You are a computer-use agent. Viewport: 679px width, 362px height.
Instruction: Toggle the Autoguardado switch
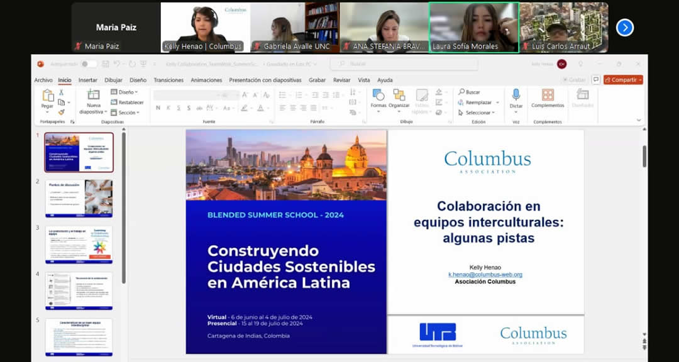pyautogui.click(x=89, y=64)
